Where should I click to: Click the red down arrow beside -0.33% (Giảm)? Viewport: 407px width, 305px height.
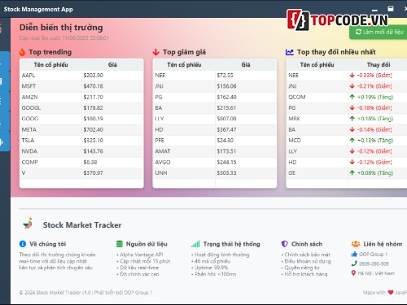coord(352,75)
